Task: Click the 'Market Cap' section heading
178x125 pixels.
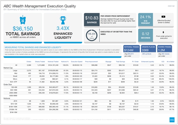Action: coord(8,68)
